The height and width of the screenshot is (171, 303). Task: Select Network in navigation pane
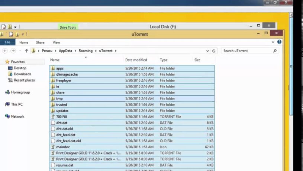coord(17,116)
